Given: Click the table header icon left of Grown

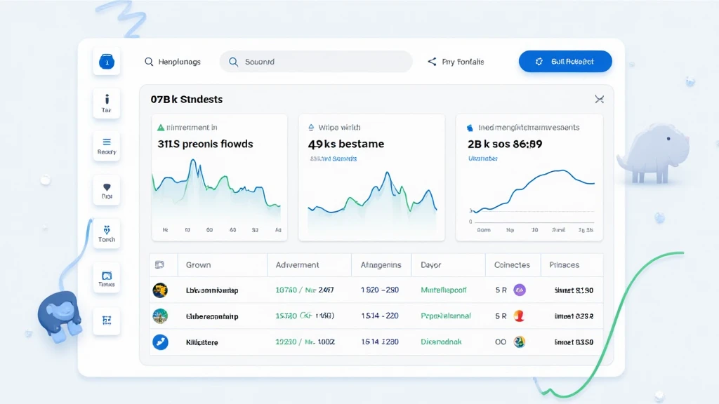Looking at the screenshot, I should point(159,265).
